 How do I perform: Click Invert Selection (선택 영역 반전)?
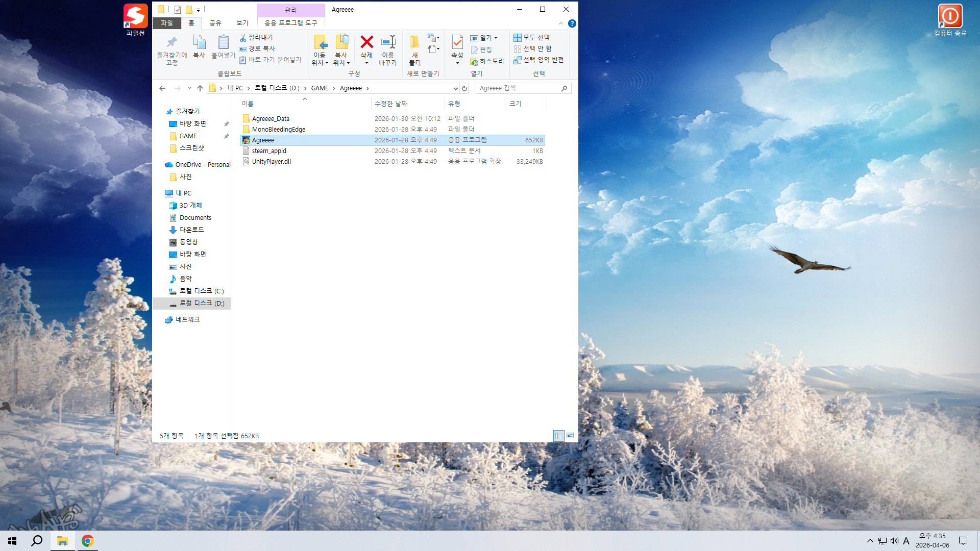point(538,60)
